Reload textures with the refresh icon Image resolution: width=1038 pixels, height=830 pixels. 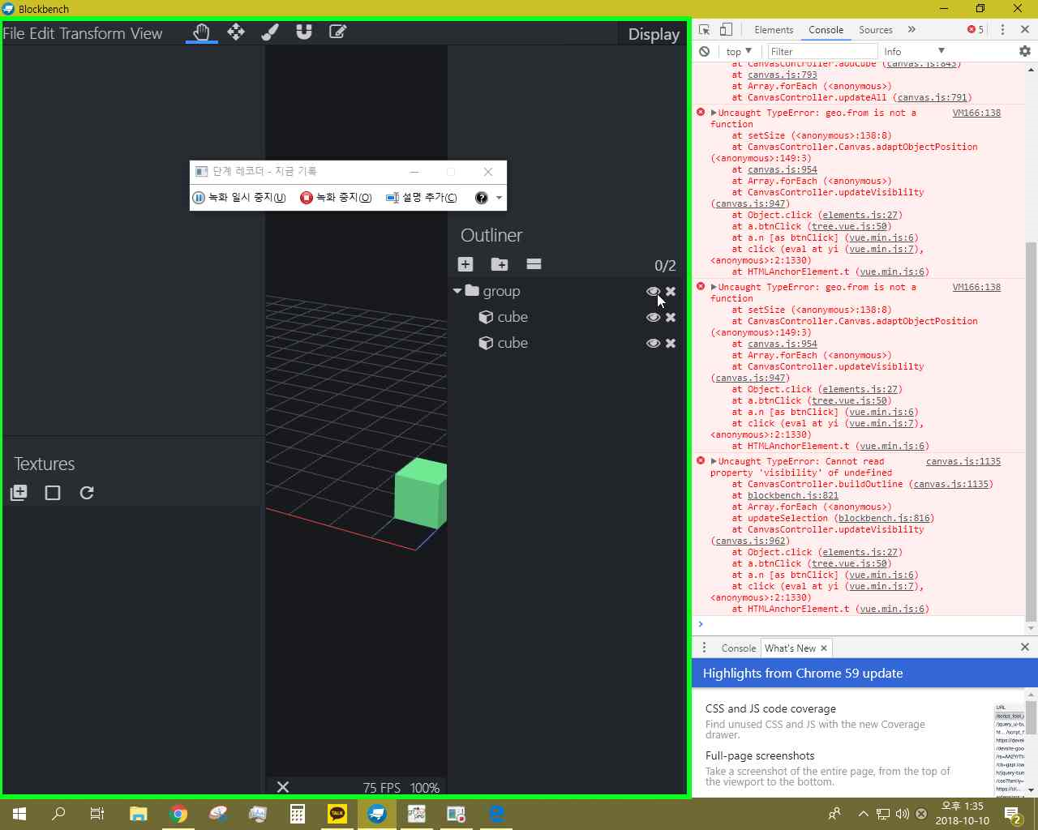coord(86,492)
